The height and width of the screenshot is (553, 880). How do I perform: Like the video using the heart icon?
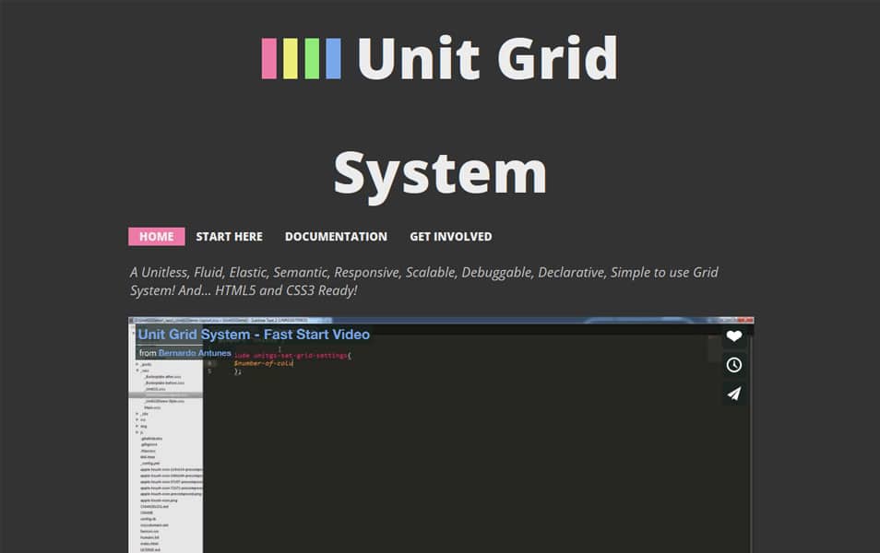[x=733, y=335]
